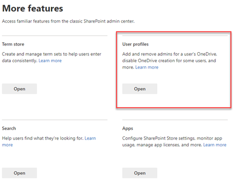The image size is (238, 194).
Task: Click 'Configure SharePoint Store settings' description
Action: click(172, 142)
